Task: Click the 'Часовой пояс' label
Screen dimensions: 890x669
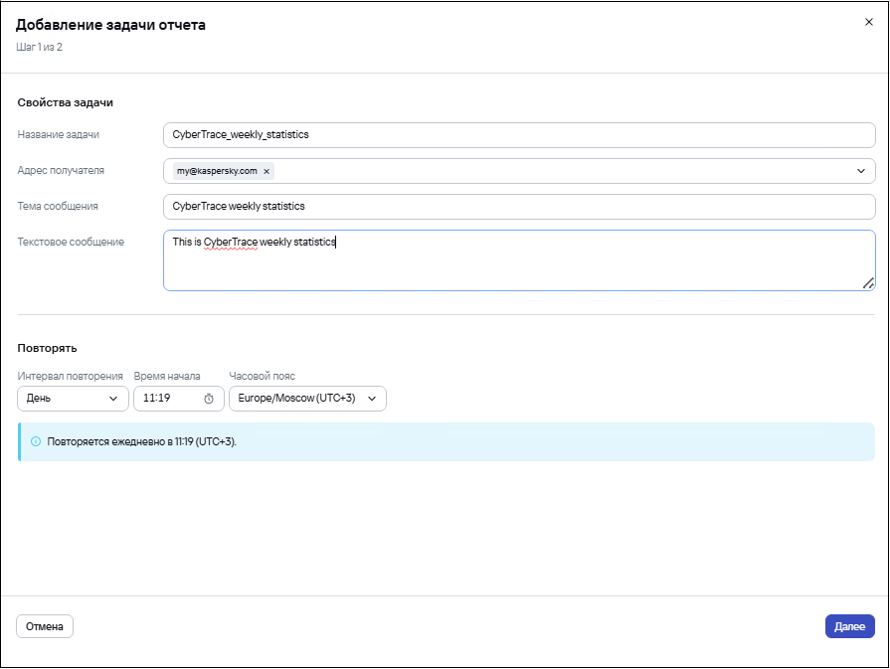Action: [263, 376]
